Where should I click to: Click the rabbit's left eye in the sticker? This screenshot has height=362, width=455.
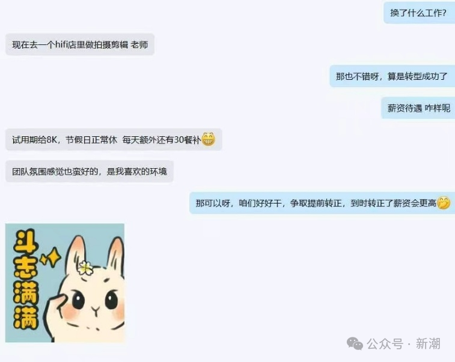coord(78,300)
